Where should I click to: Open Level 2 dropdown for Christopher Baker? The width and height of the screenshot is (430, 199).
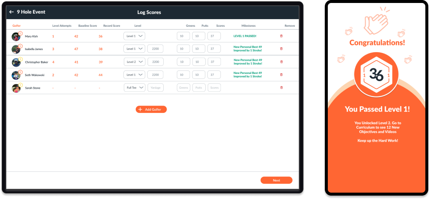135,62
